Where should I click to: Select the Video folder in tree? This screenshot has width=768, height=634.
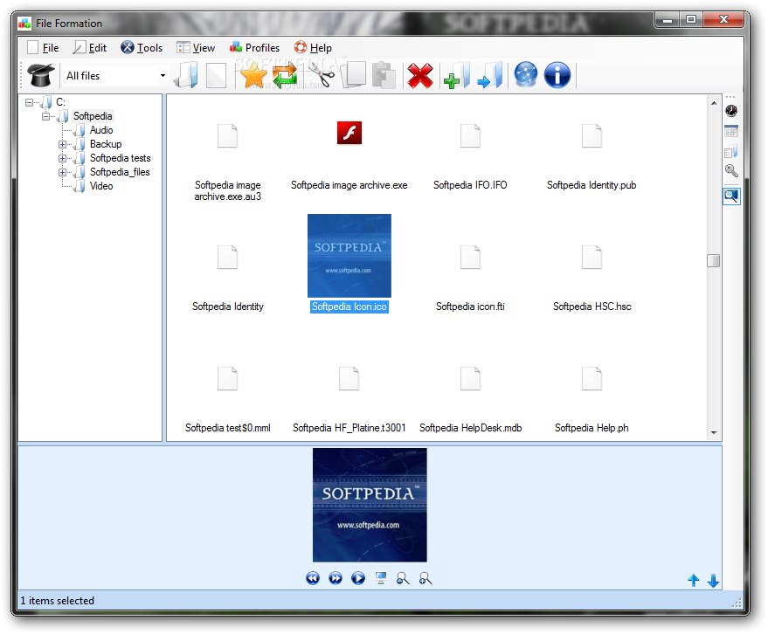(x=101, y=186)
